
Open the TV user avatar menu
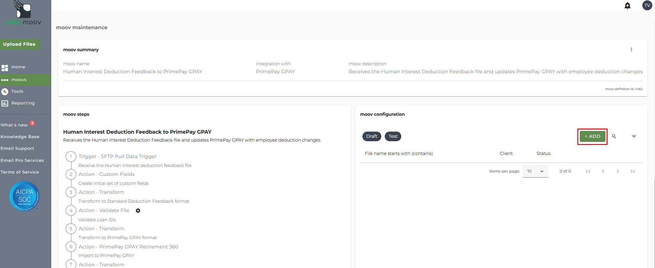click(x=647, y=5)
